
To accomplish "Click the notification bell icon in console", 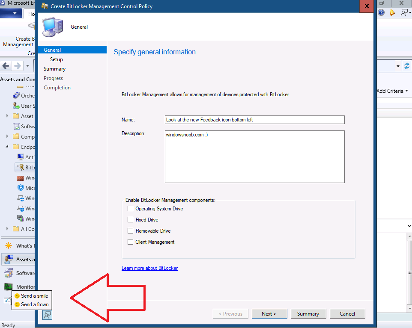I will click(x=392, y=12).
